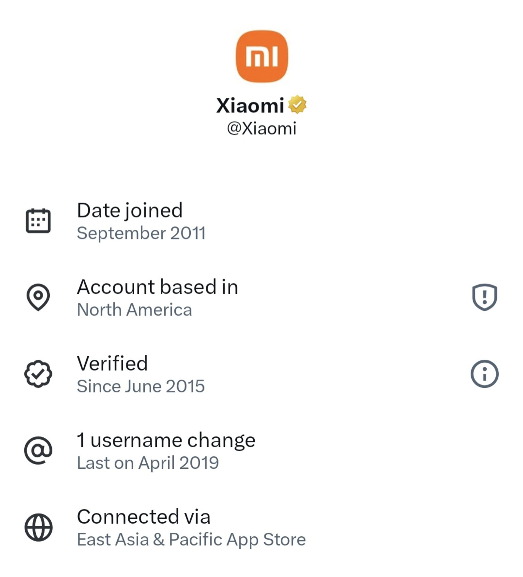Click Last on April 2019 text
This screenshot has width=523, height=577.
tap(148, 463)
